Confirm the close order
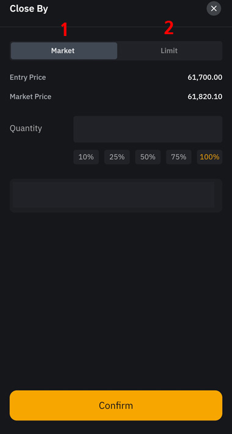This screenshot has width=232, height=434. tap(116, 405)
